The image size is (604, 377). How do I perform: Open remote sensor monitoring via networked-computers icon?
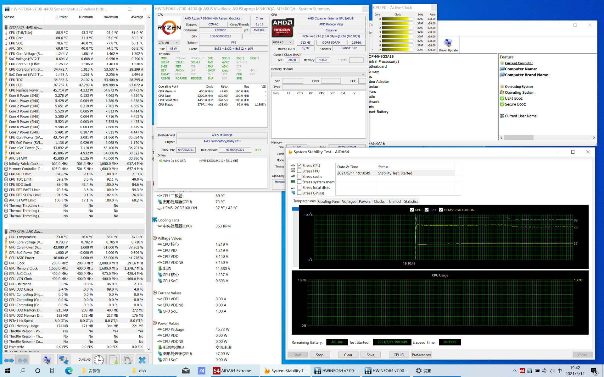pyautogui.click(x=64, y=360)
